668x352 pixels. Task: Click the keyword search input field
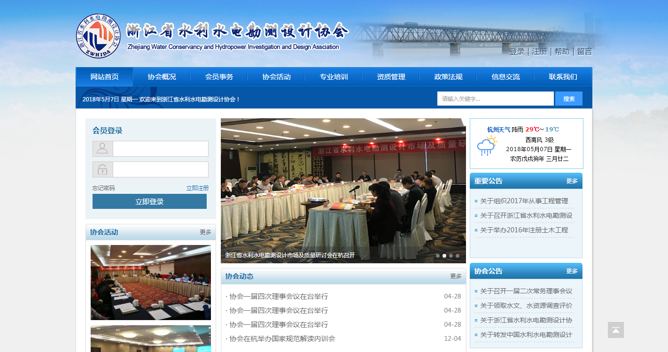tap(495, 99)
